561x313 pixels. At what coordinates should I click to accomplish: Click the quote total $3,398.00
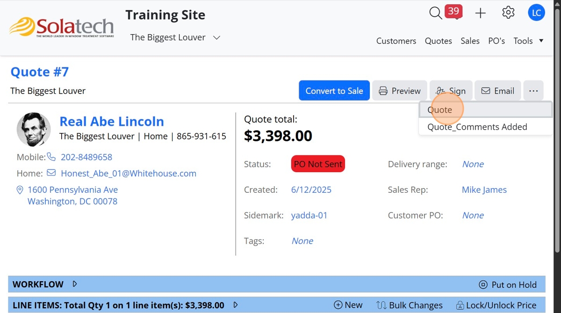pyautogui.click(x=278, y=136)
